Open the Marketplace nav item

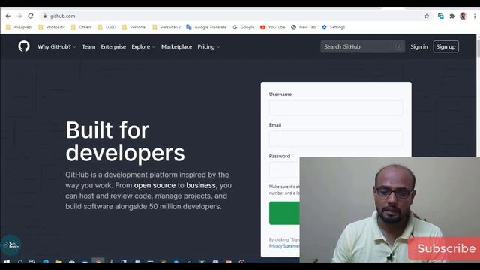click(x=177, y=46)
